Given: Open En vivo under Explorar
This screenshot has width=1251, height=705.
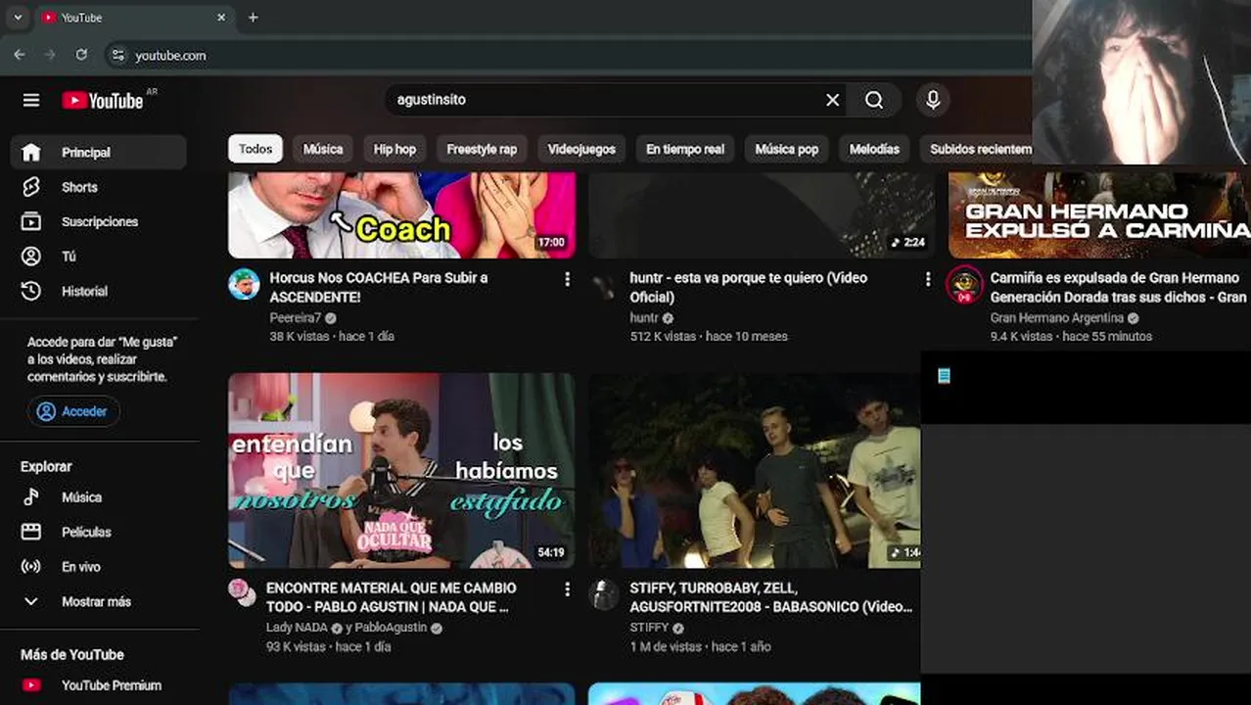Looking at the screenshot, I should coord(99,567).
